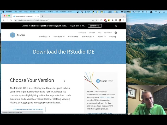Open the Pricing page

(x=112, y=36)
